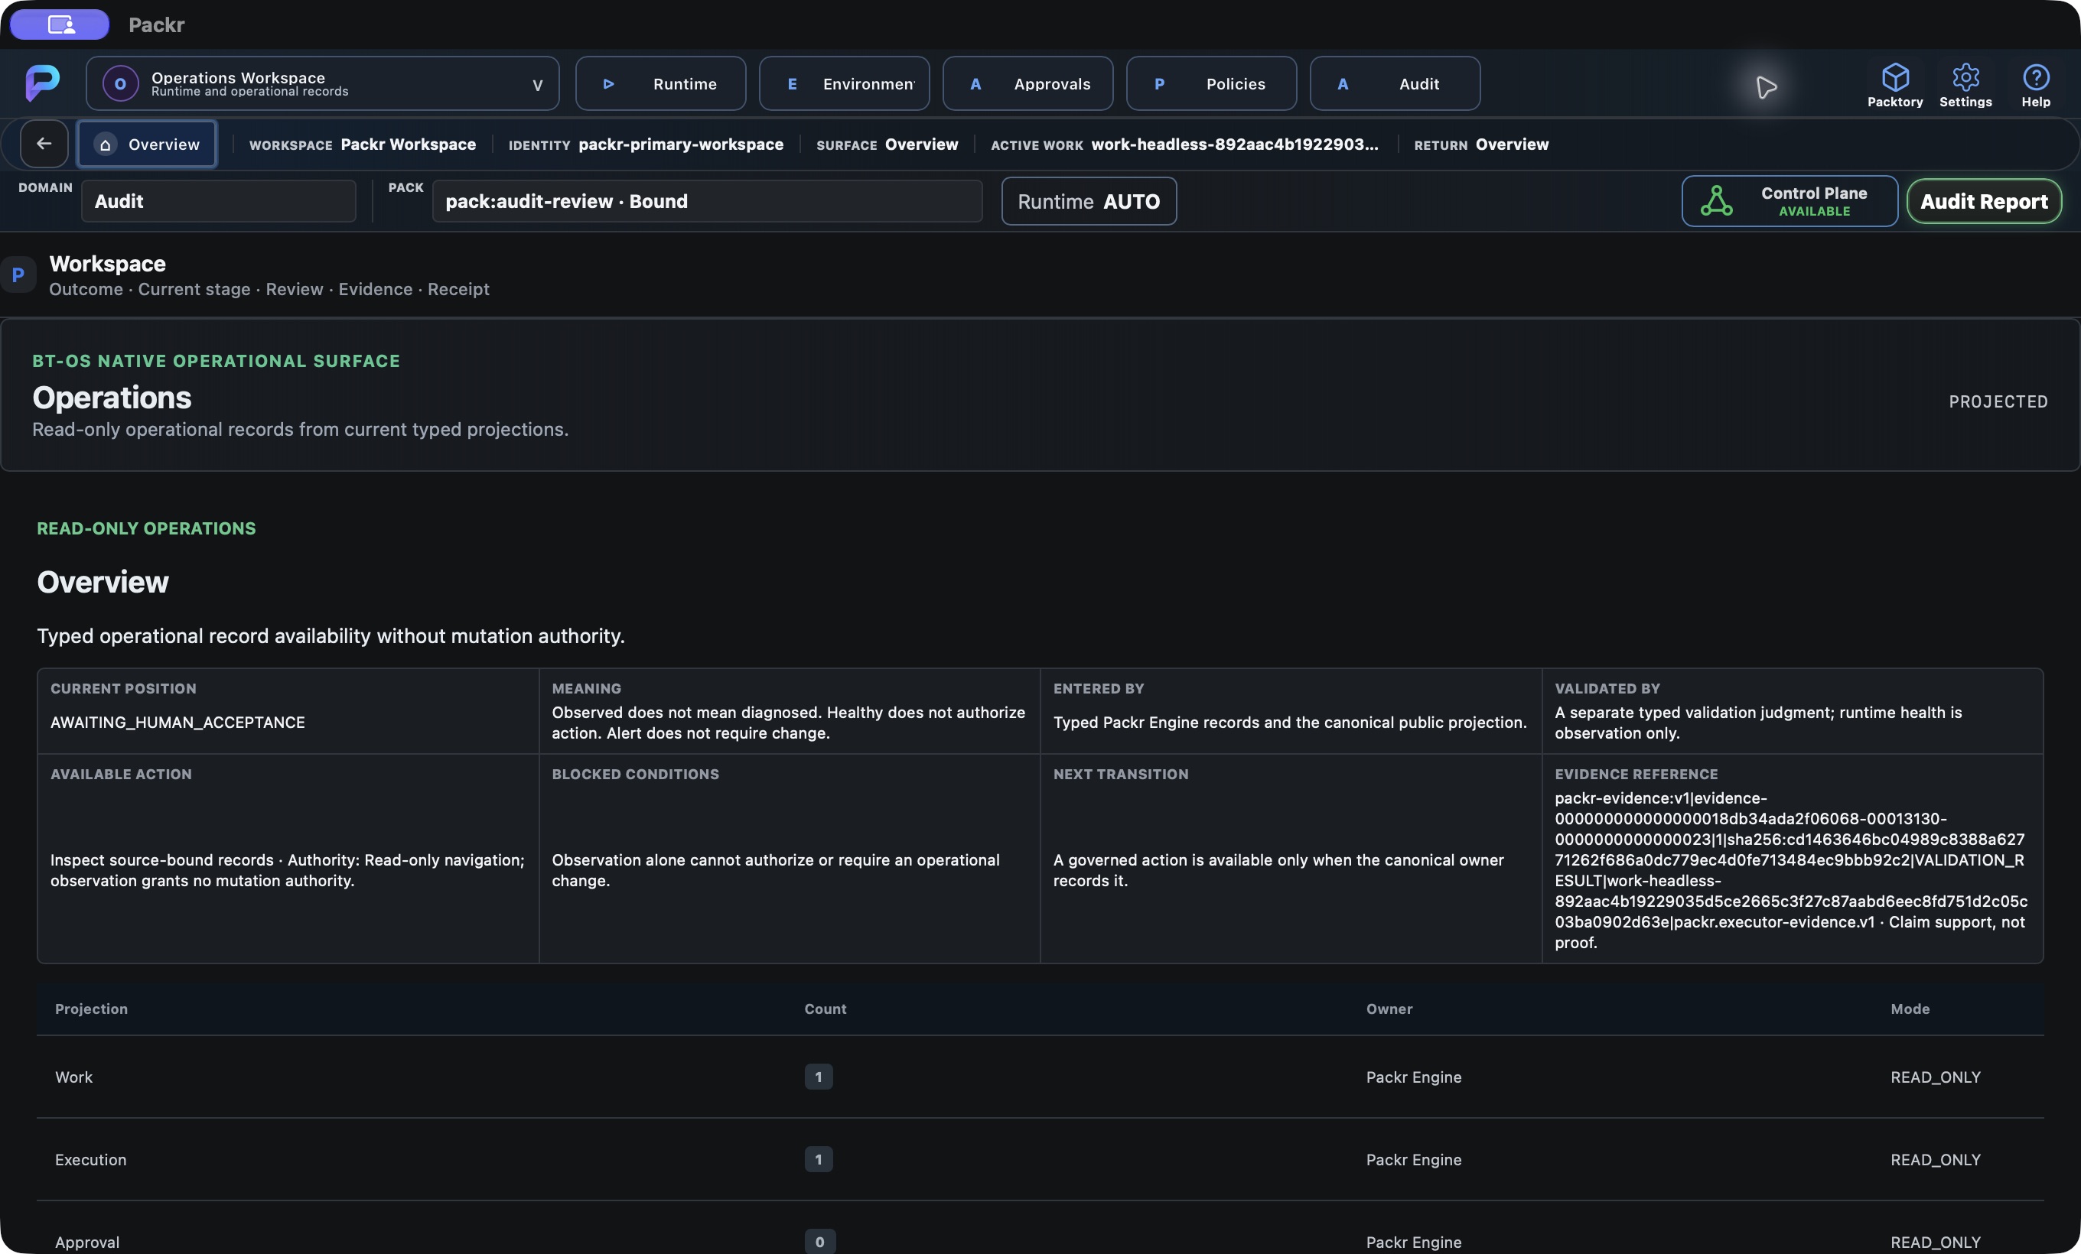2081x1254 pixels.
Task: Click Active Work work-headless identifier
Action: coord(1184,145)
